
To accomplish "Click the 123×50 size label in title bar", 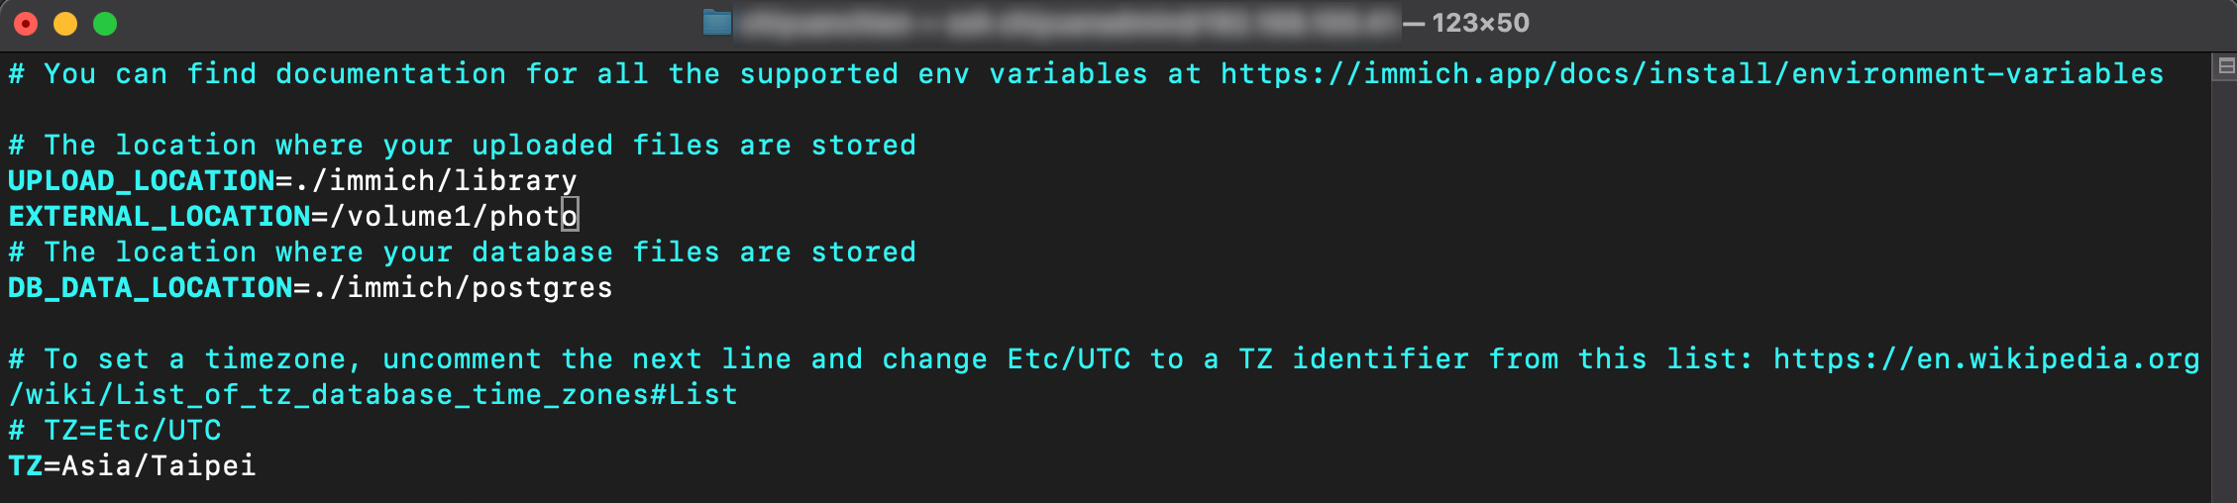I will (1480, 23).
